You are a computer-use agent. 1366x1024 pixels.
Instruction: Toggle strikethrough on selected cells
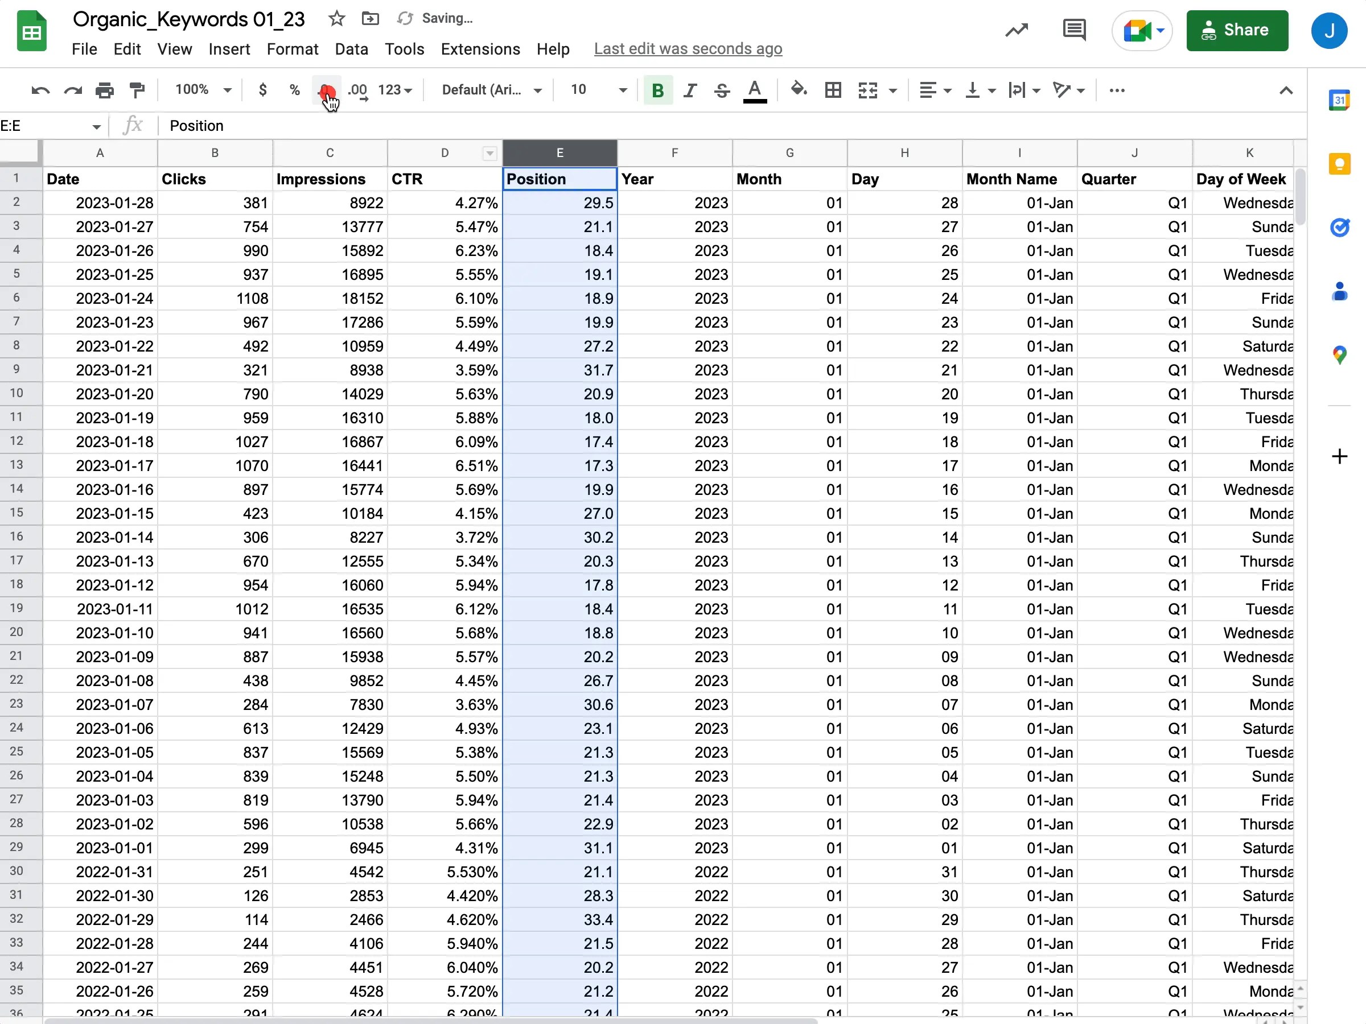point(721,90)
